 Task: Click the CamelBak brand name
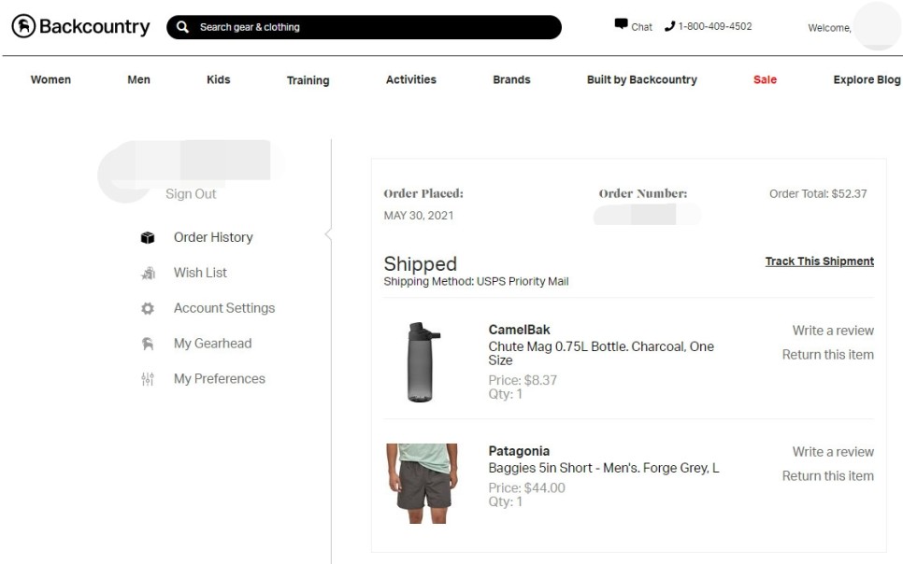pyautogui.click(x=519, y=330)
